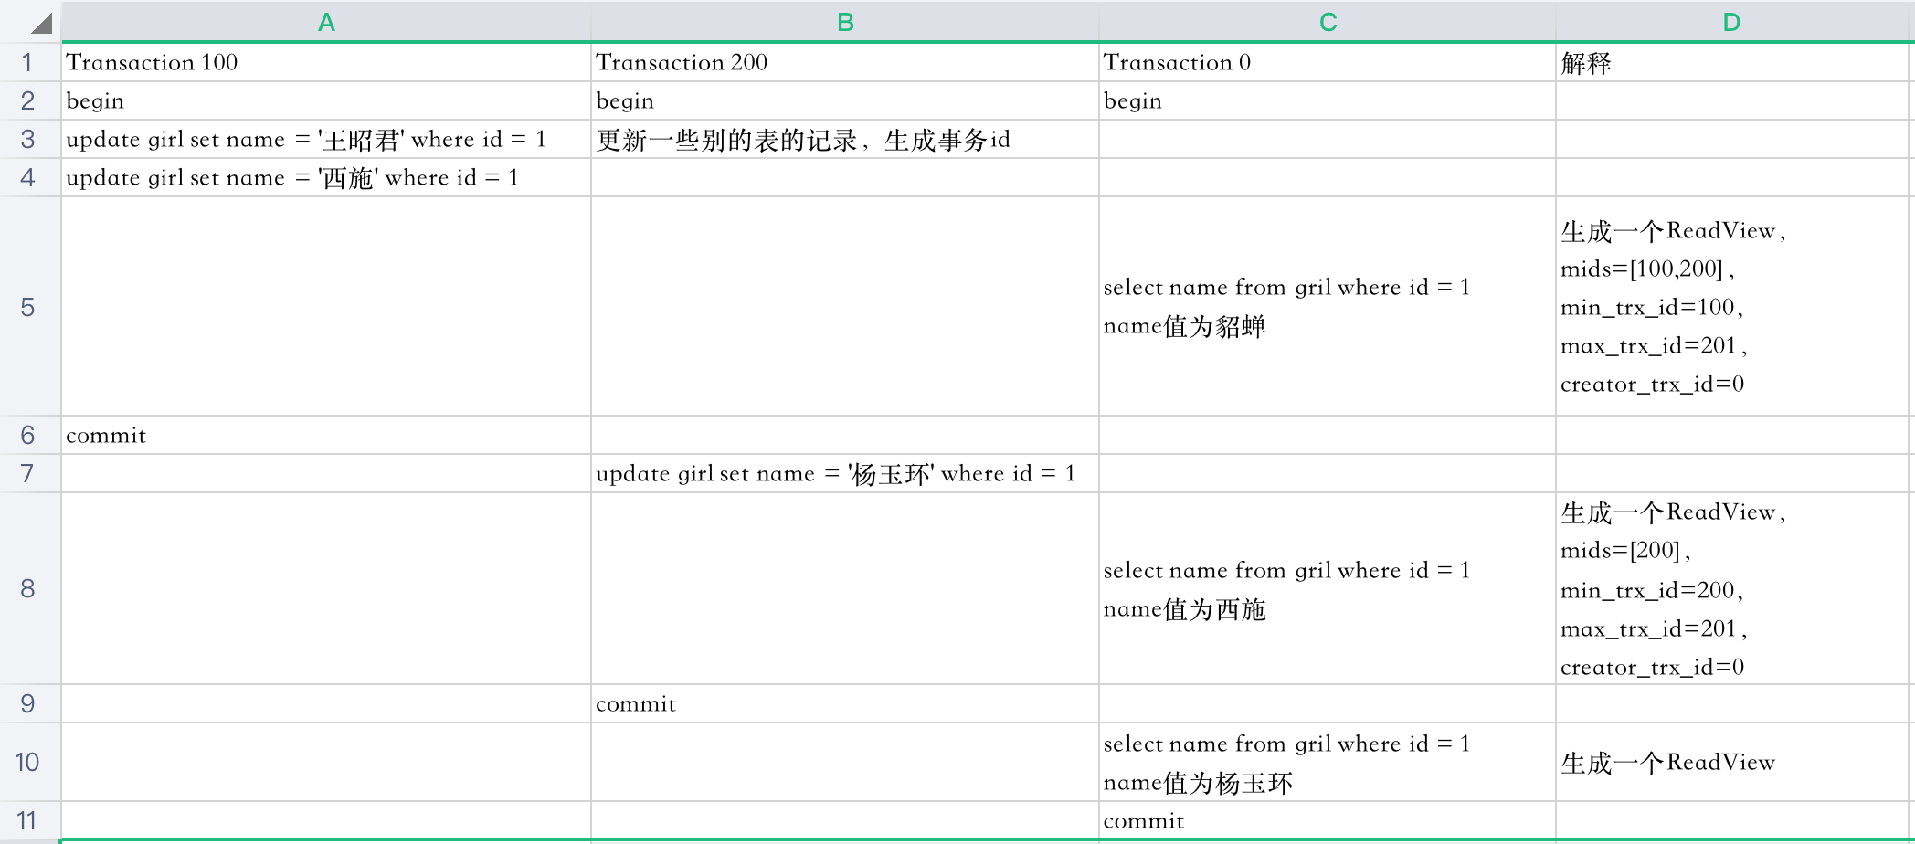Select column header C
The width and height of the screenshot is (1915, 844).
click(x=1327, y=22)
